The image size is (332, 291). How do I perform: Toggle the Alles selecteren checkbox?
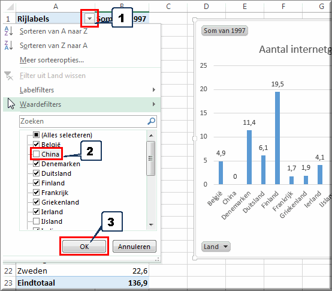point(37,135)
